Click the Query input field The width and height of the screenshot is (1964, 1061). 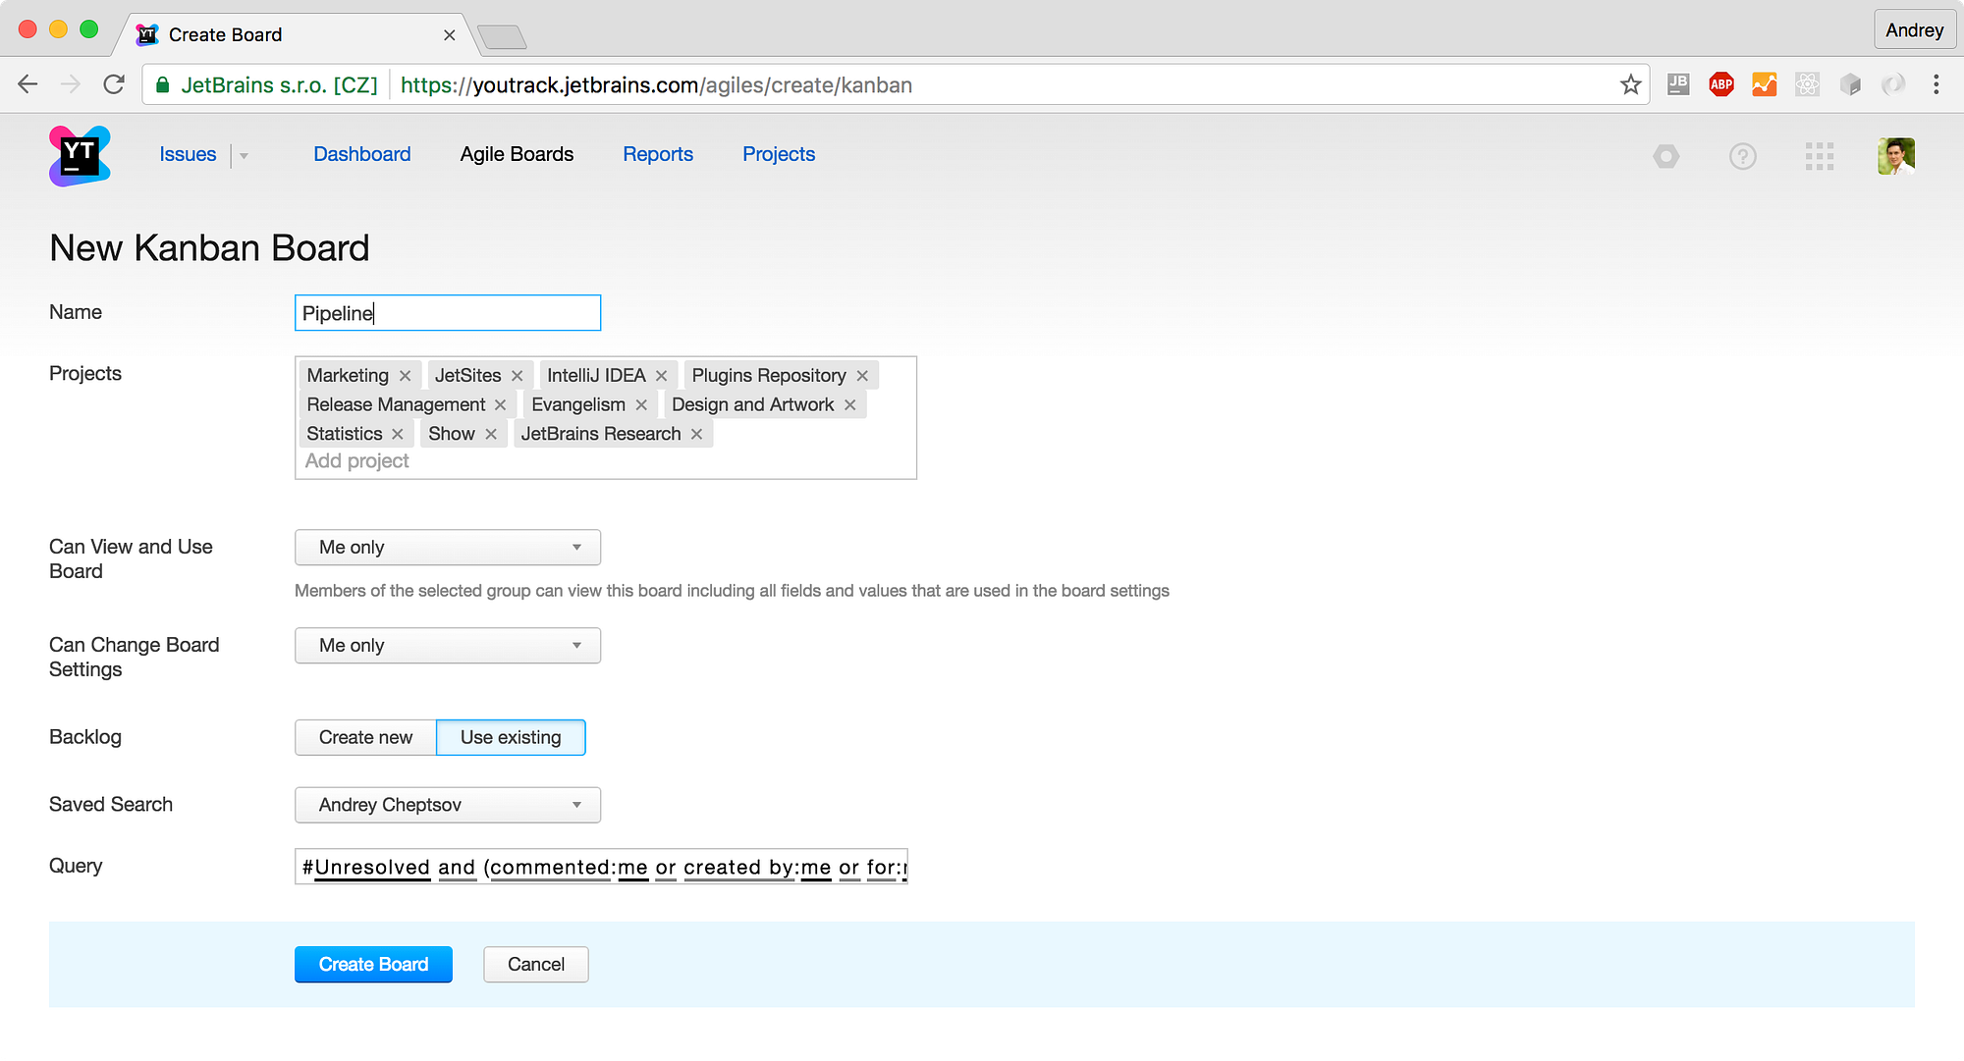tap(601, 867)
